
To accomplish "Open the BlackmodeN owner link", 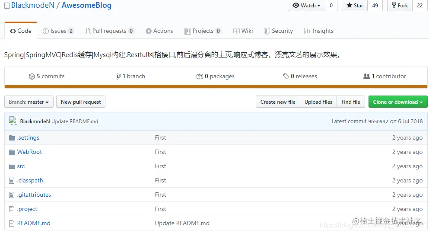I will pos(33,5).
